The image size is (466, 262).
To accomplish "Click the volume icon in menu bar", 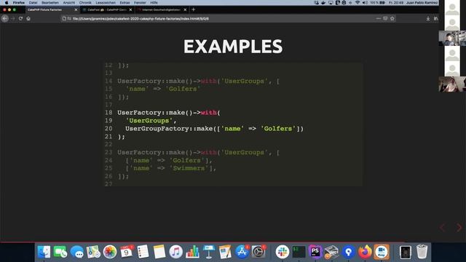I will click(x=365, y=3).
